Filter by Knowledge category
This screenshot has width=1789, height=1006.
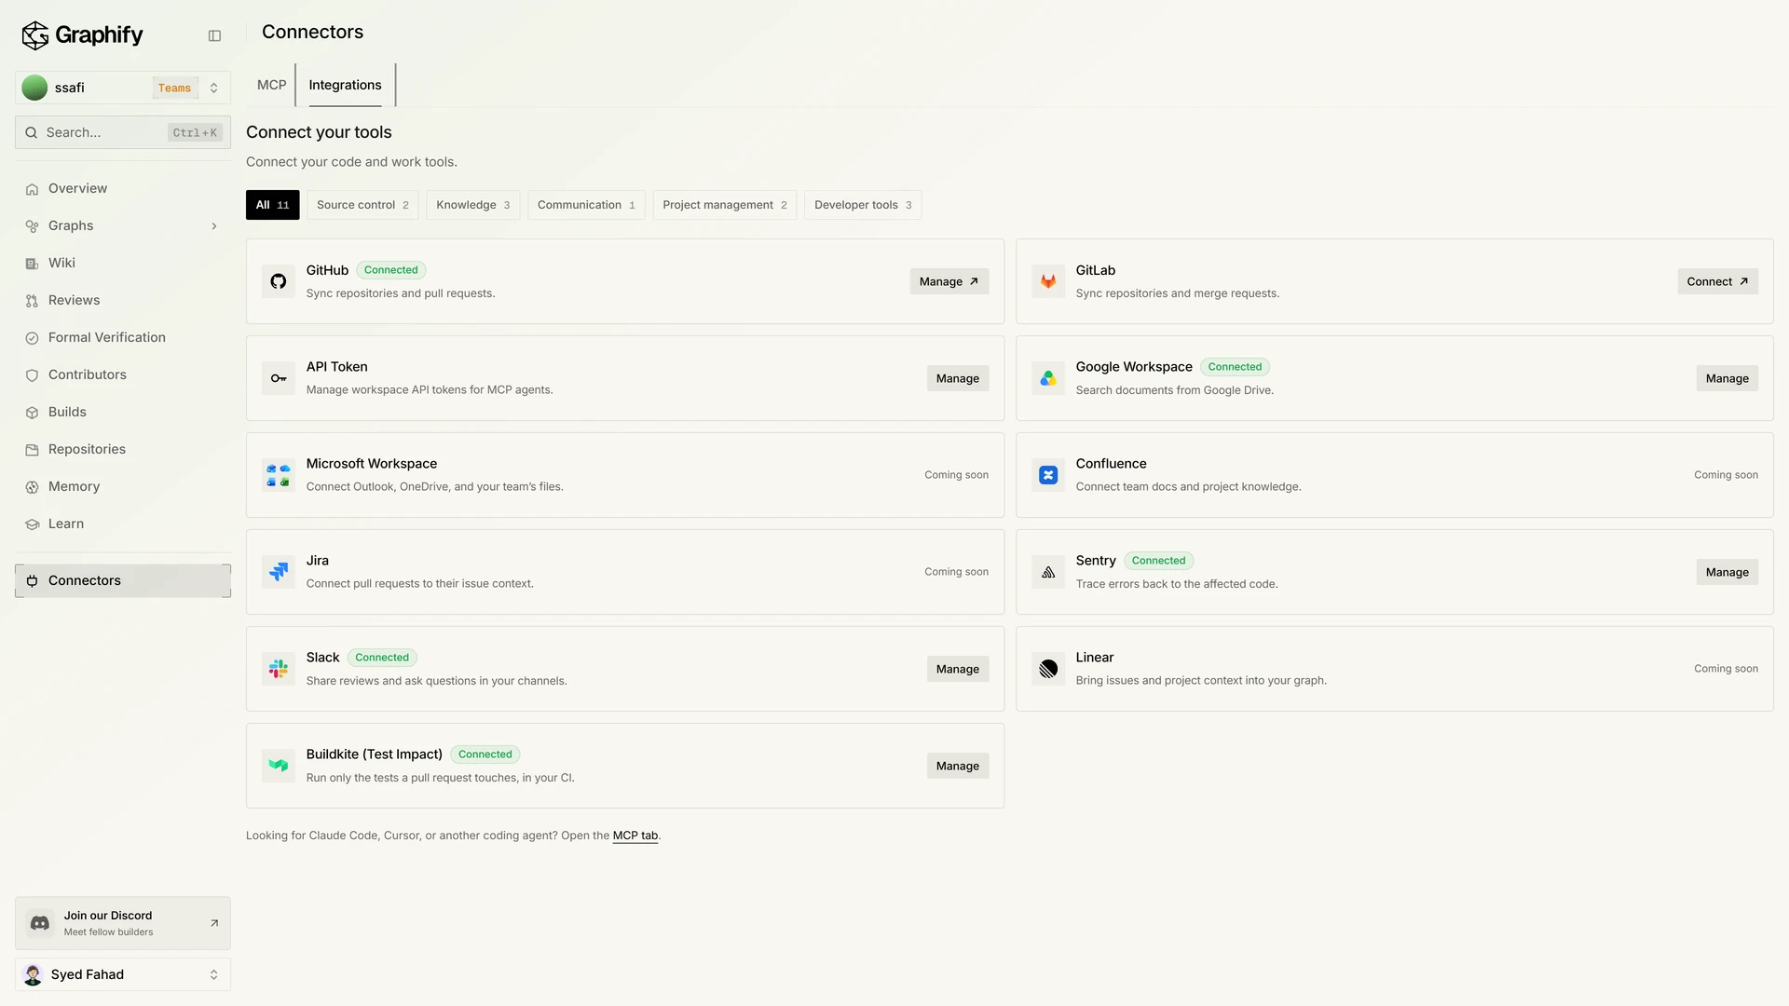click(473, 205)
